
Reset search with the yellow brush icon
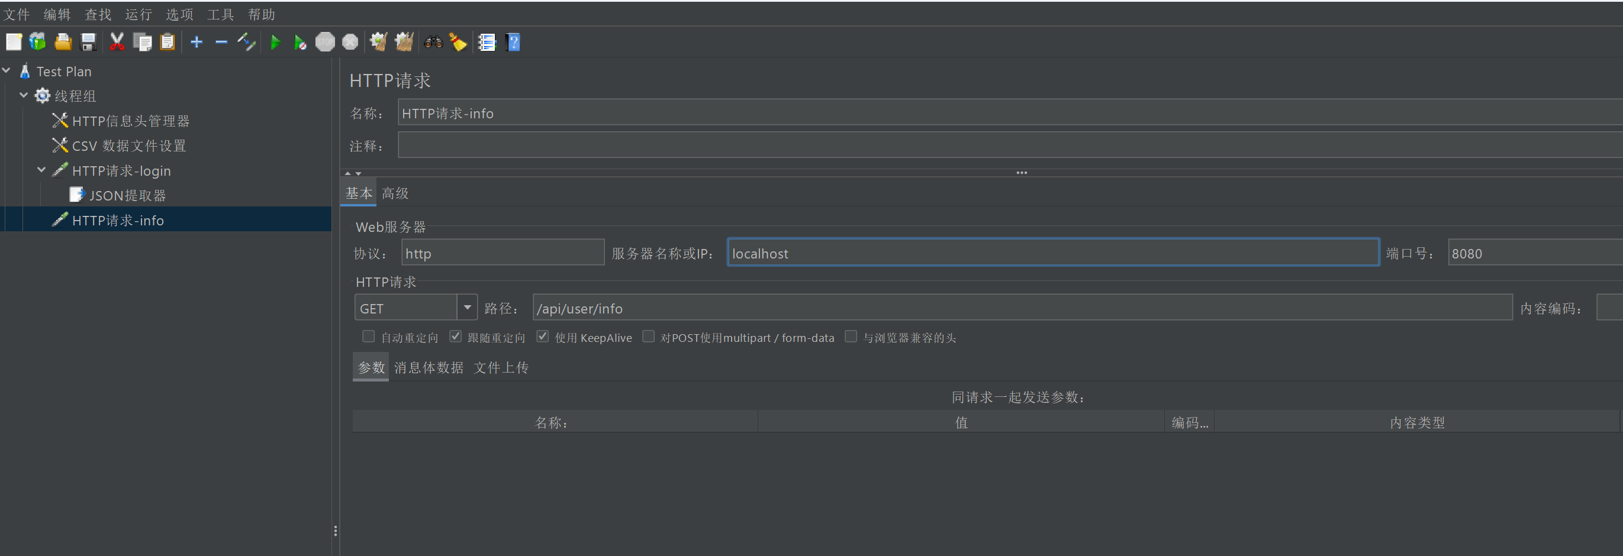458,42
